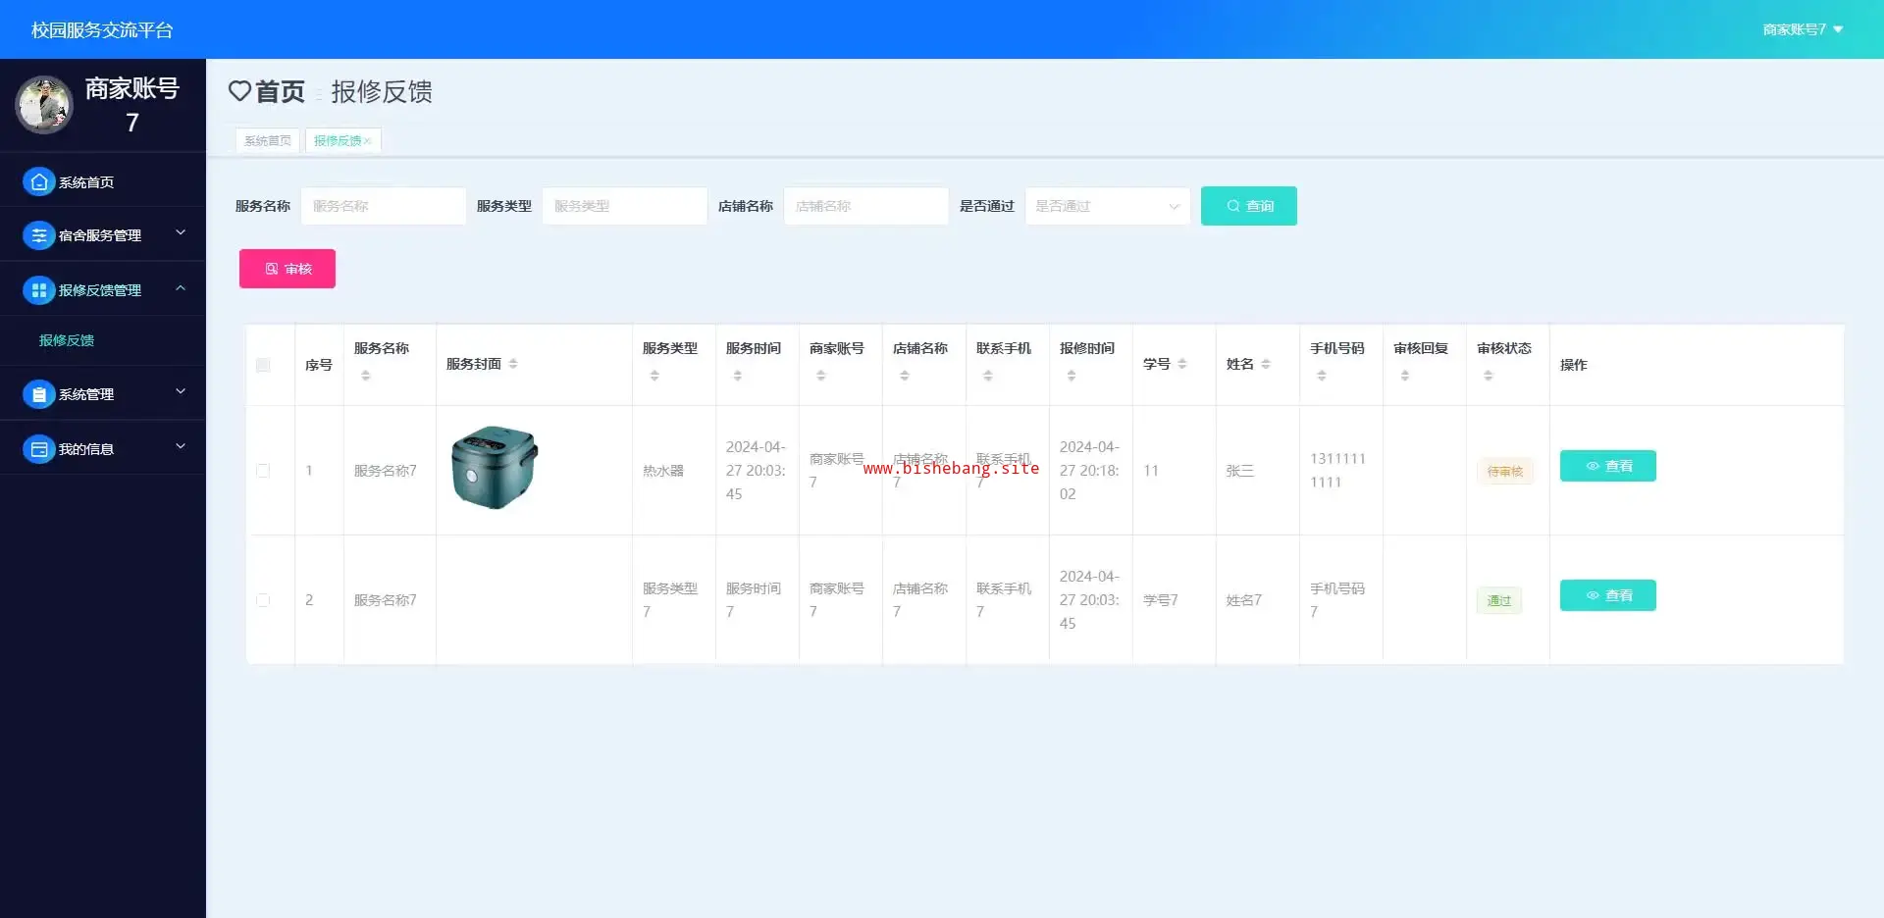Click the 报修反馈管理 grid icon
The width and height of the screenshot is (1884, 918).
(38, 290)
